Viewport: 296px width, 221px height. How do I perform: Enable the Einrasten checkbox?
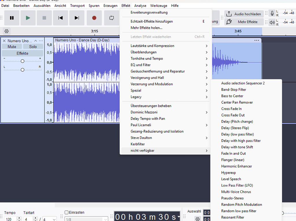click(x=66, y=212)
